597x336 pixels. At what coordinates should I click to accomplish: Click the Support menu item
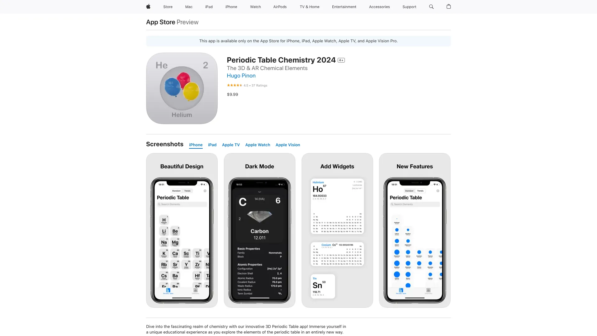410,7
